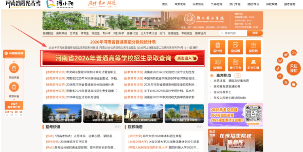The image size is (303, 152).
Task: Open 志愿填报、录取及征集志愿 hot topic
Action: 231,81
